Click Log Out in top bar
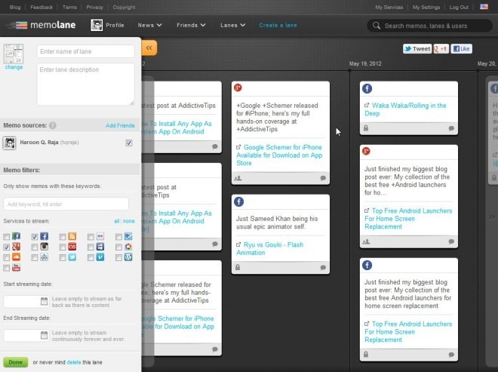Viewport: 498px width, 372px height. (x=459, y=7)
